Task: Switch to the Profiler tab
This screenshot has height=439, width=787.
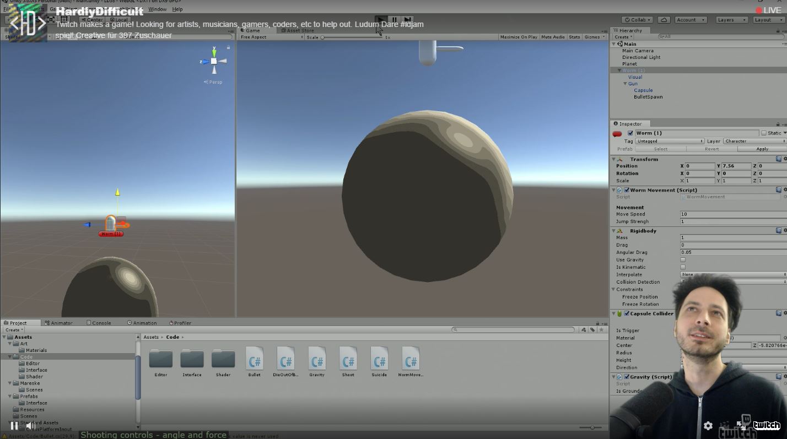Action: [x=180, y=323]
